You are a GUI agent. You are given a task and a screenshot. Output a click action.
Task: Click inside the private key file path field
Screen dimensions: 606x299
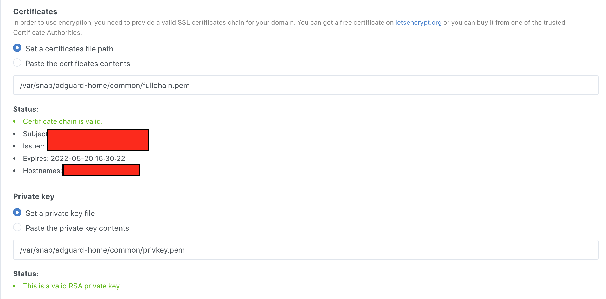[x=286, y=250]
